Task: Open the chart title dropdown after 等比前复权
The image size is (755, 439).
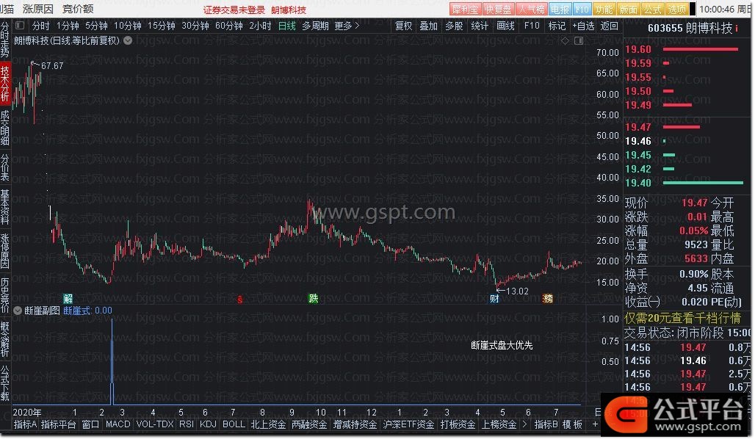Action: pyautogui.click(x=128, y=41)
